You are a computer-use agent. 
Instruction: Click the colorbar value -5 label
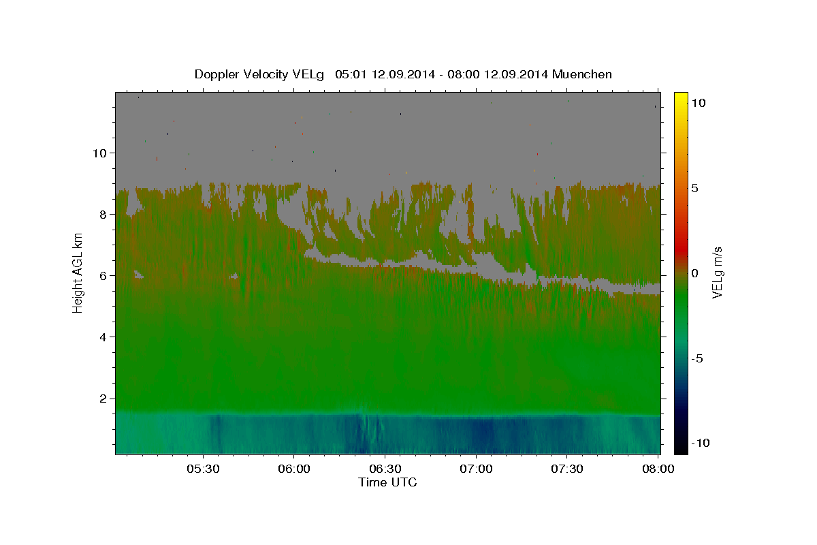pyautogui.click(x=698, y=358)
